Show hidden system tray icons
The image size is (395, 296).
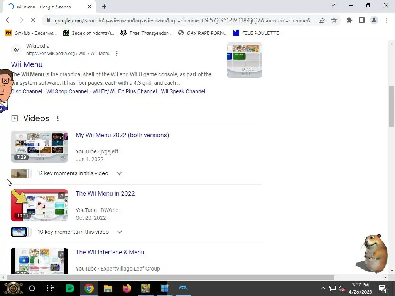tap(323, 288)
